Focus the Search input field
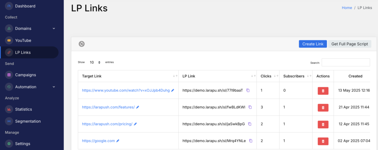This screenshot has height=150, width=378. tap(346, 62)
